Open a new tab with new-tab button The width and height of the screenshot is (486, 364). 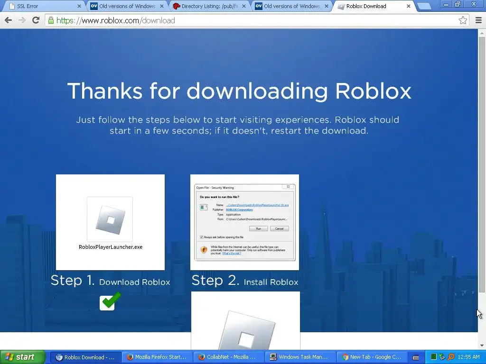(x=424, y=6)
